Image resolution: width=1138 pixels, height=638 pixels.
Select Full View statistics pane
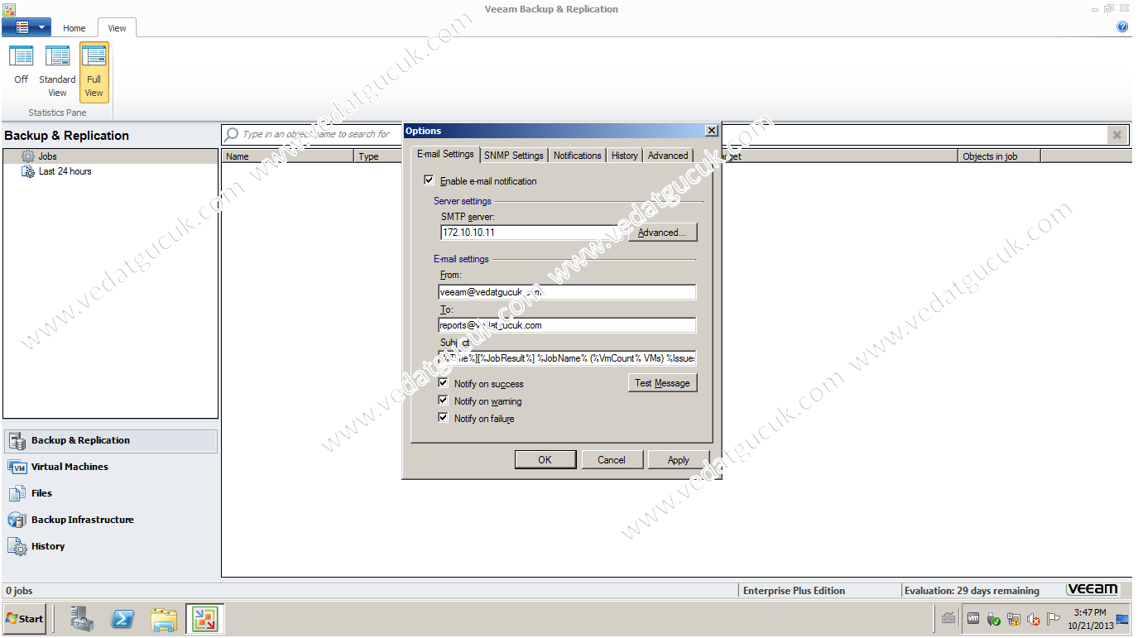point(94,71)
